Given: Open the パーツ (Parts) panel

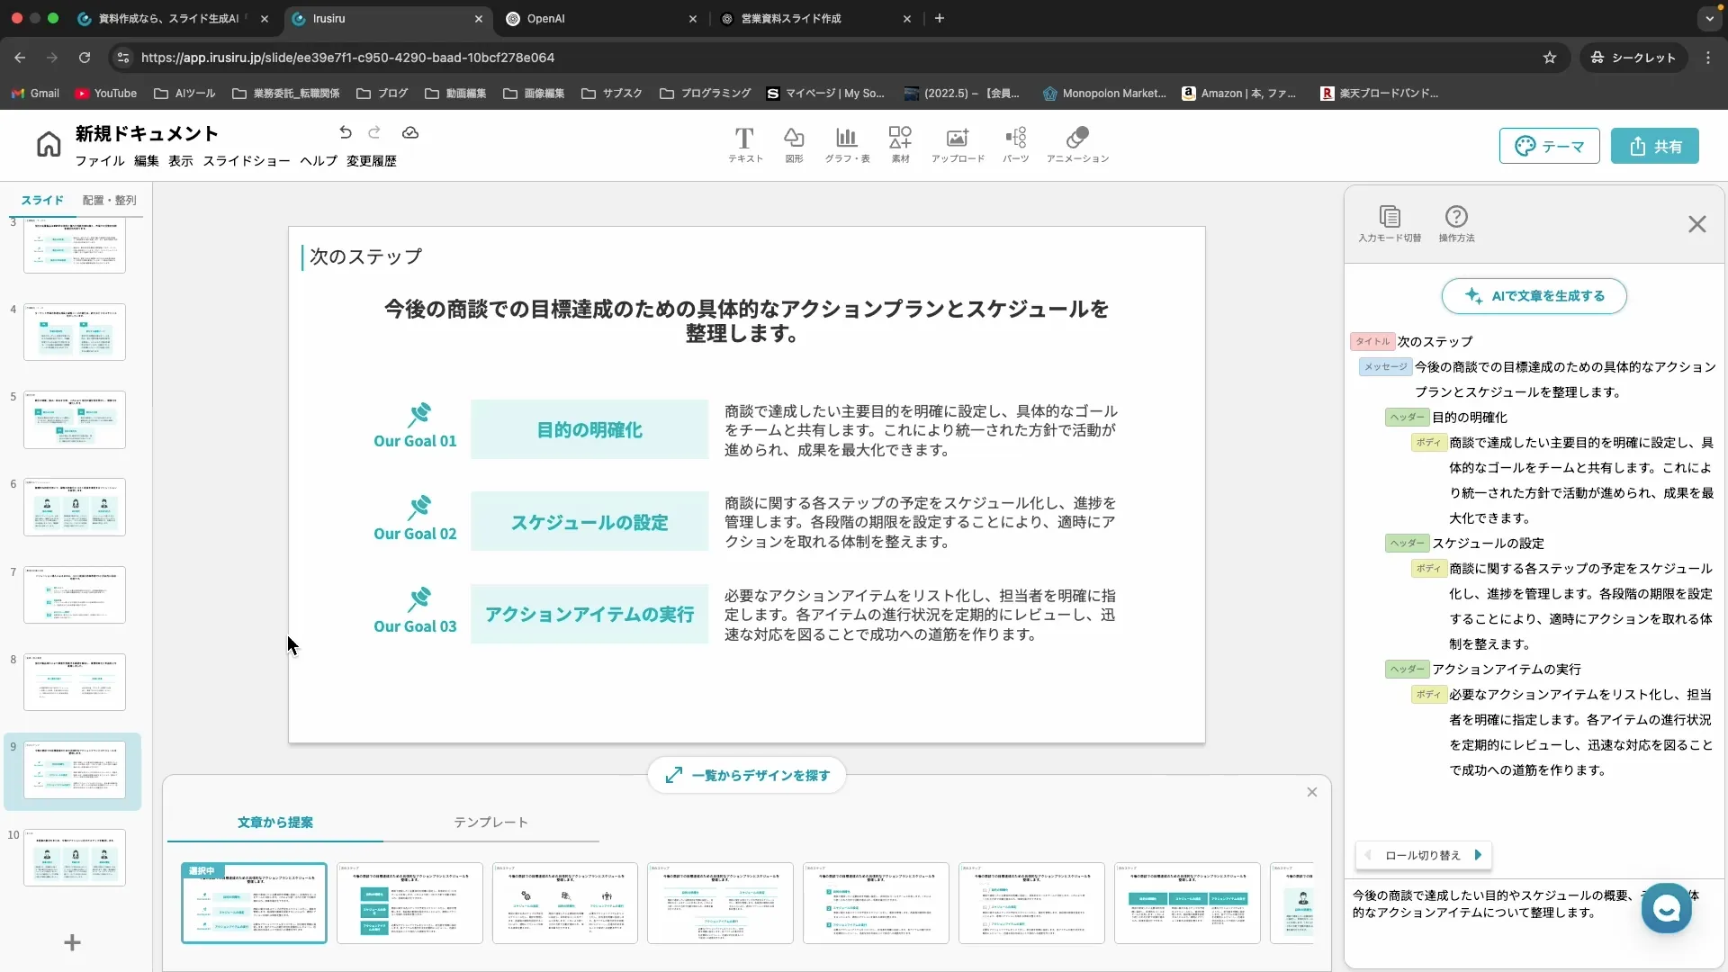Looking at the screenshot, I should tap(1016, 144).
